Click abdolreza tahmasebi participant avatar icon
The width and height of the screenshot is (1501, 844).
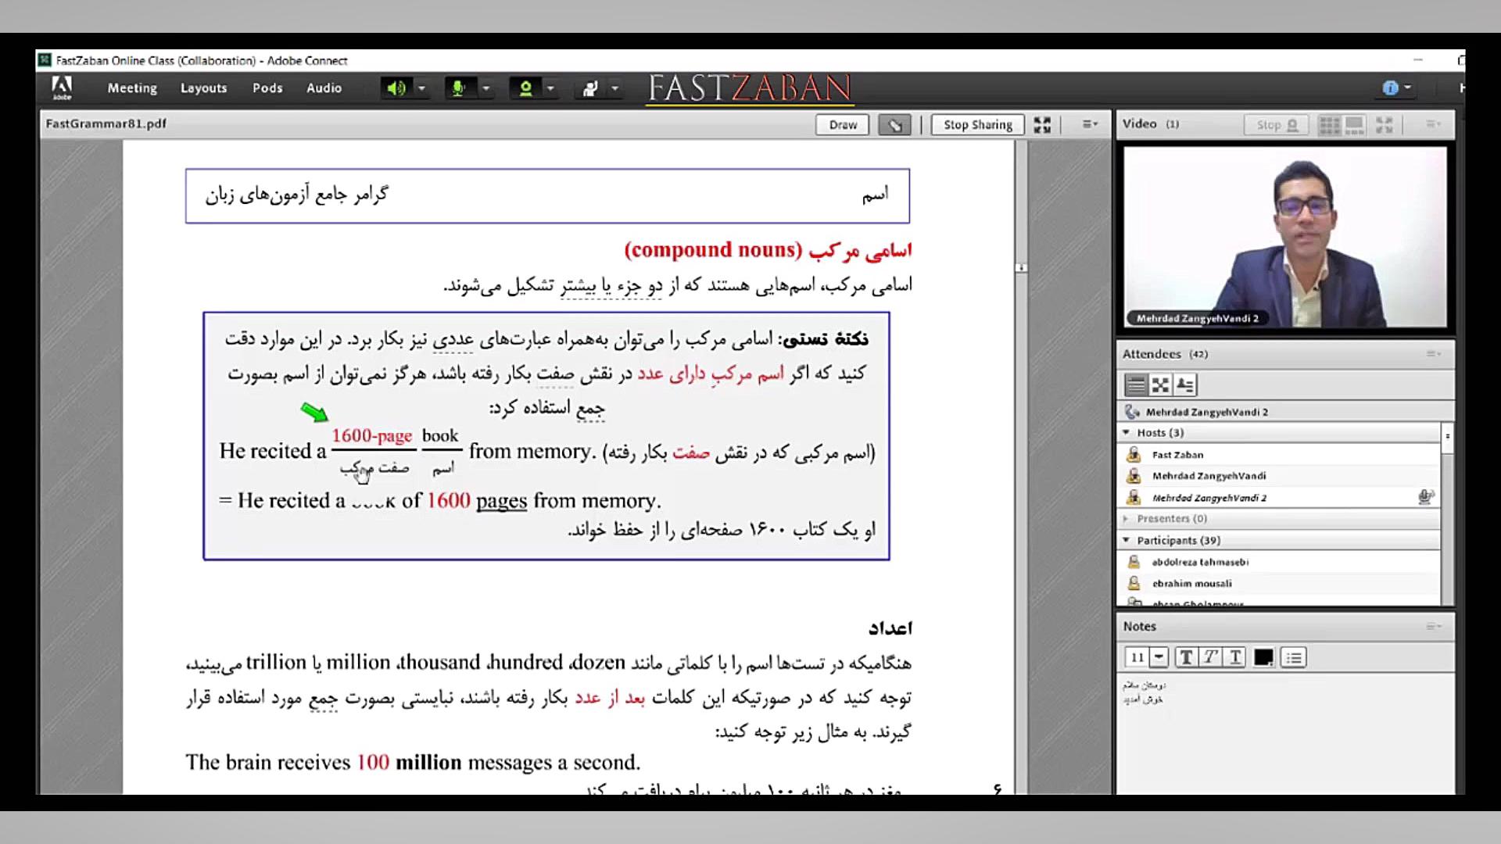(x=1134, y=562)
